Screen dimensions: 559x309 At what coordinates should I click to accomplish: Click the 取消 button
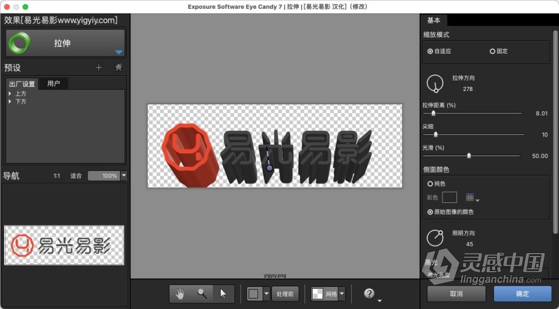[x=457, y=294]
